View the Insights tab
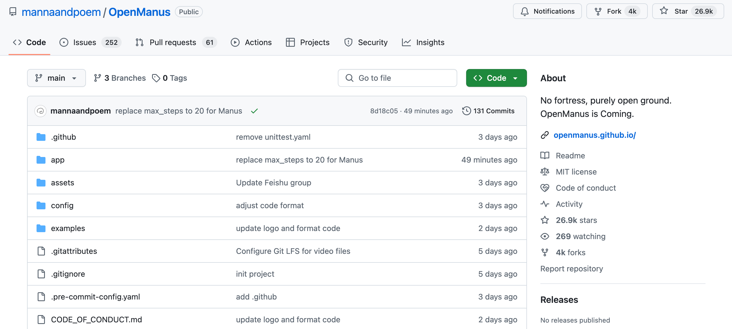 click(423, 42)
